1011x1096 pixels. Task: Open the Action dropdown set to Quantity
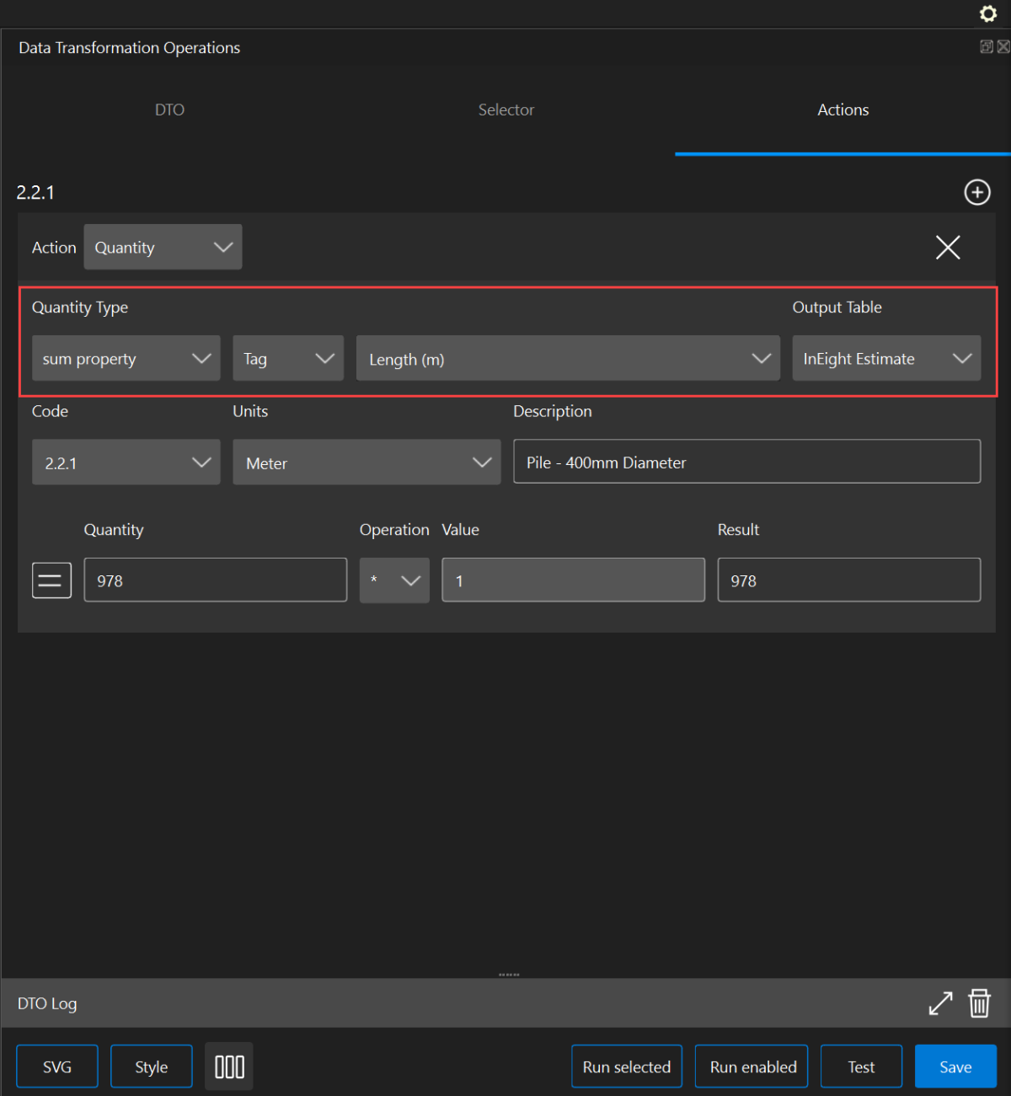(x=163, y=248)
